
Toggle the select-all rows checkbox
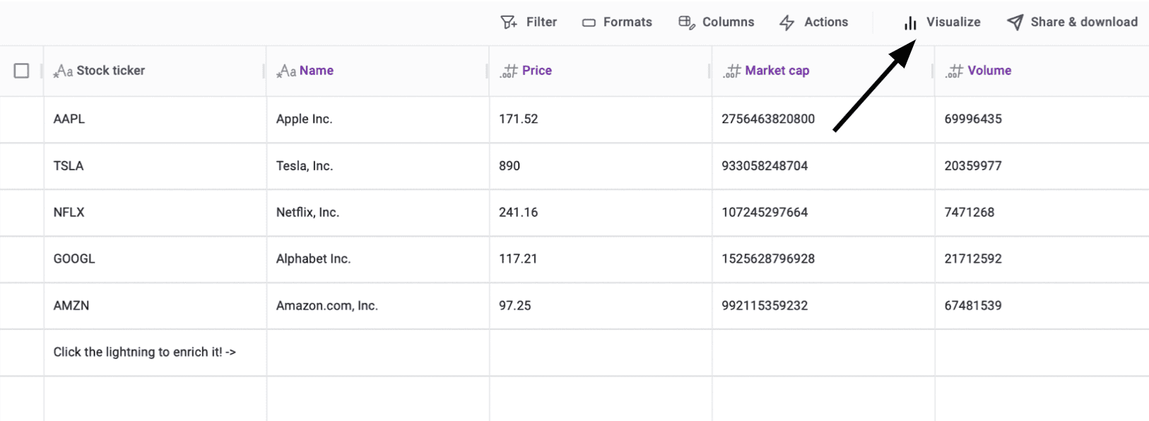pos(22,71)
